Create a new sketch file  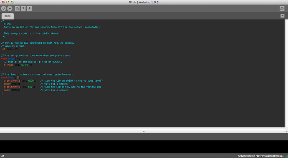click(17, 8)
